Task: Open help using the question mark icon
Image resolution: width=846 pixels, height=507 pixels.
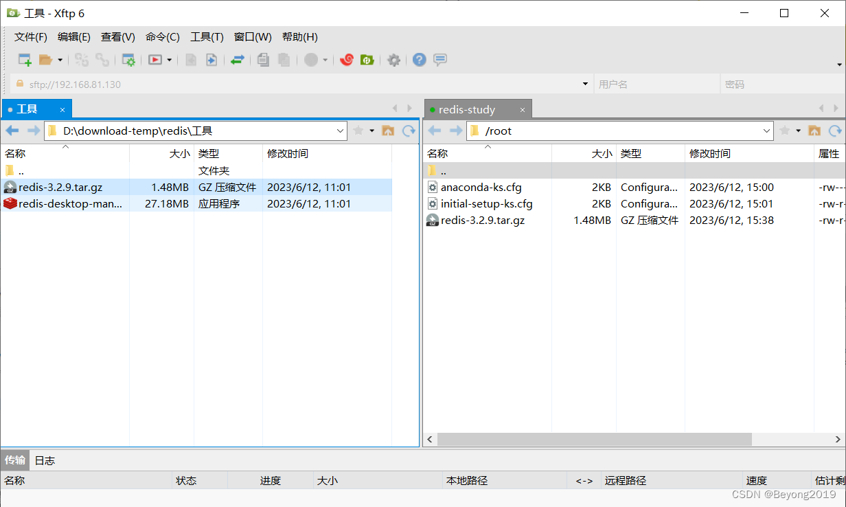Action: click(419, 60)
